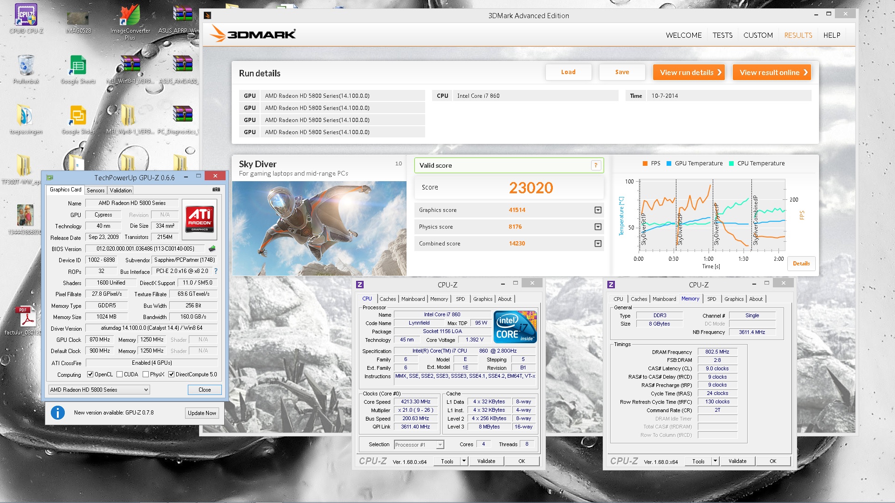
Task: Open the HELP section in 3DMark
Action: click(832, 35)
